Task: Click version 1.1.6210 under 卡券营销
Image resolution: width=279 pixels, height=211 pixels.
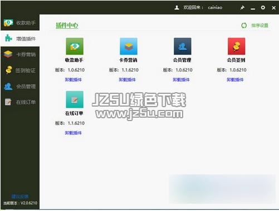Action: tap(130, 70)
